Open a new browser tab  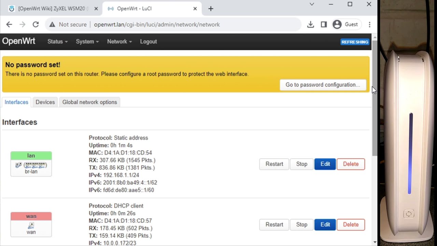tap(211, 9)
